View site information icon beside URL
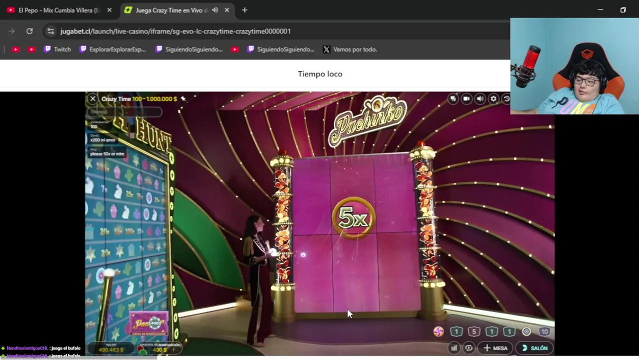The width and height of the screenshot is (639, 360). pos(50,31)
